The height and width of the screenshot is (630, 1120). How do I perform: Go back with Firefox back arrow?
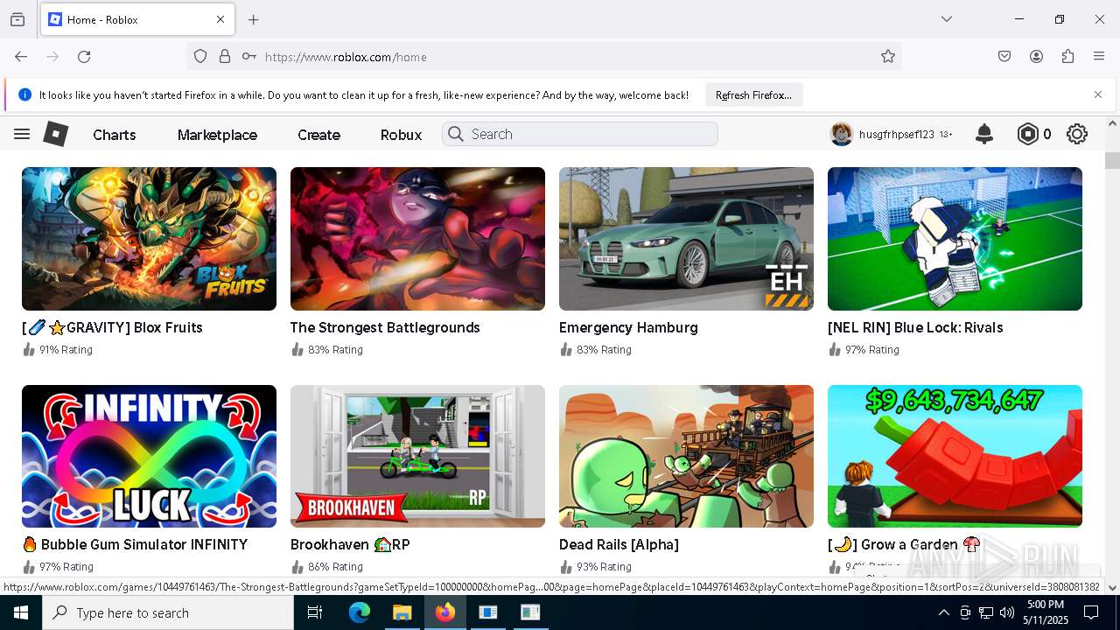tap(21, 56)
